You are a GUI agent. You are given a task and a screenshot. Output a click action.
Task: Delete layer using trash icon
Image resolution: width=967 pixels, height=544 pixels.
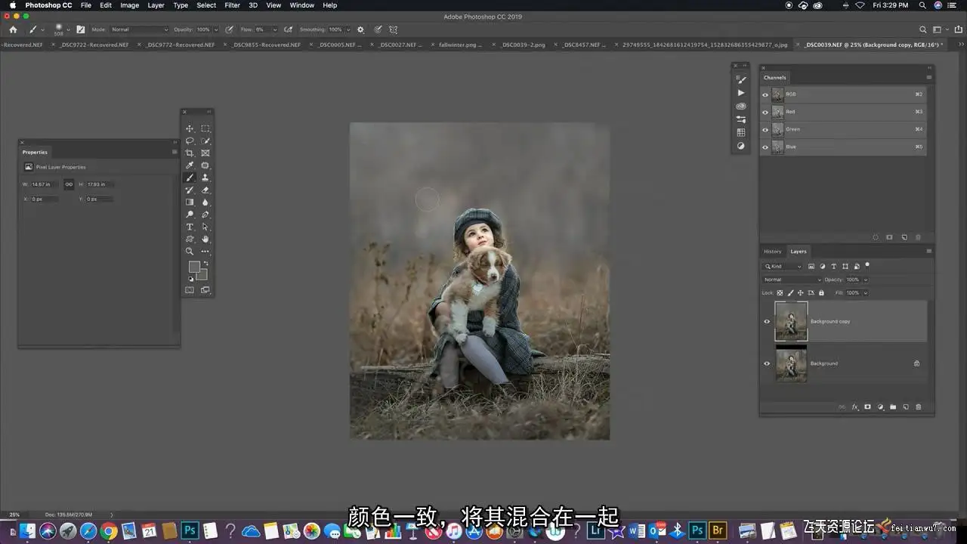point(919,407)
